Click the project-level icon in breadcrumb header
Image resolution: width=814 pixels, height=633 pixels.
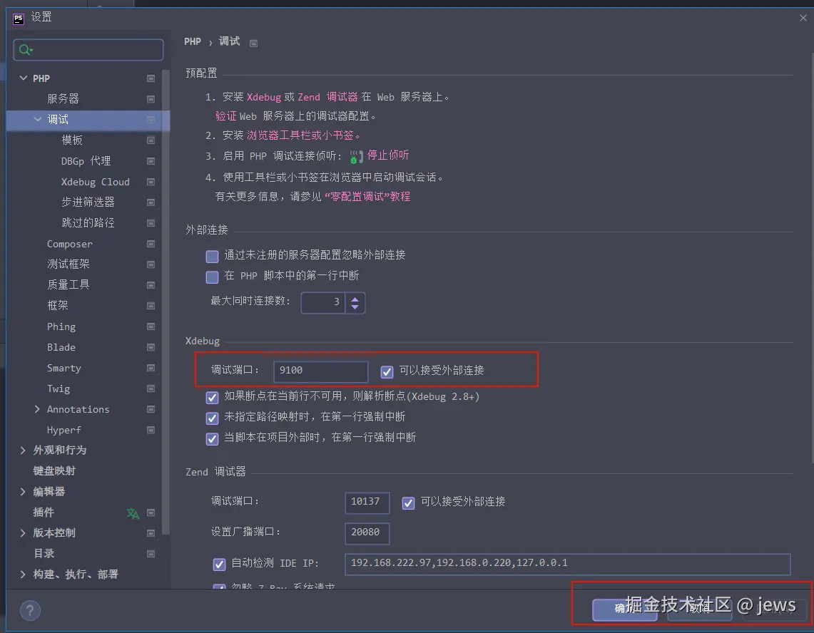[x=253, y=43]
